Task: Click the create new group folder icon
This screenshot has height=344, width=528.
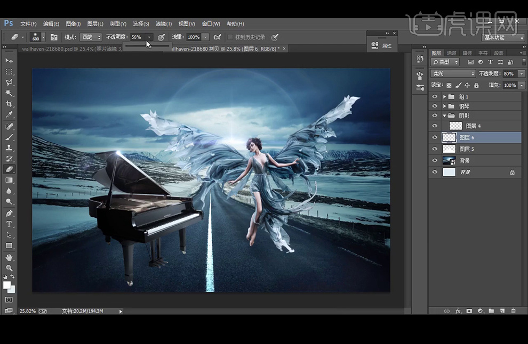Action: [491, 311]
